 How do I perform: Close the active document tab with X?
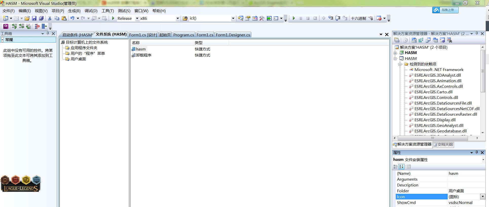point(387,34)
